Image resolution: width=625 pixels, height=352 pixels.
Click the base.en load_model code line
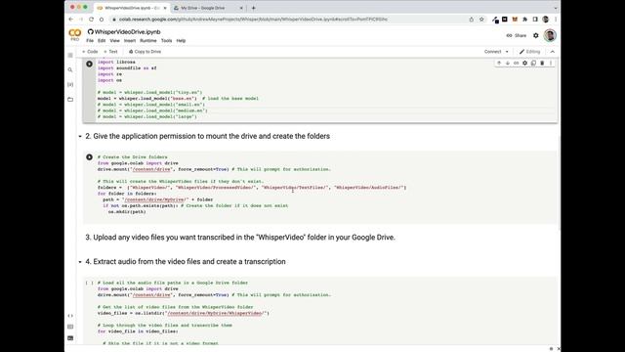coord(178,99)
